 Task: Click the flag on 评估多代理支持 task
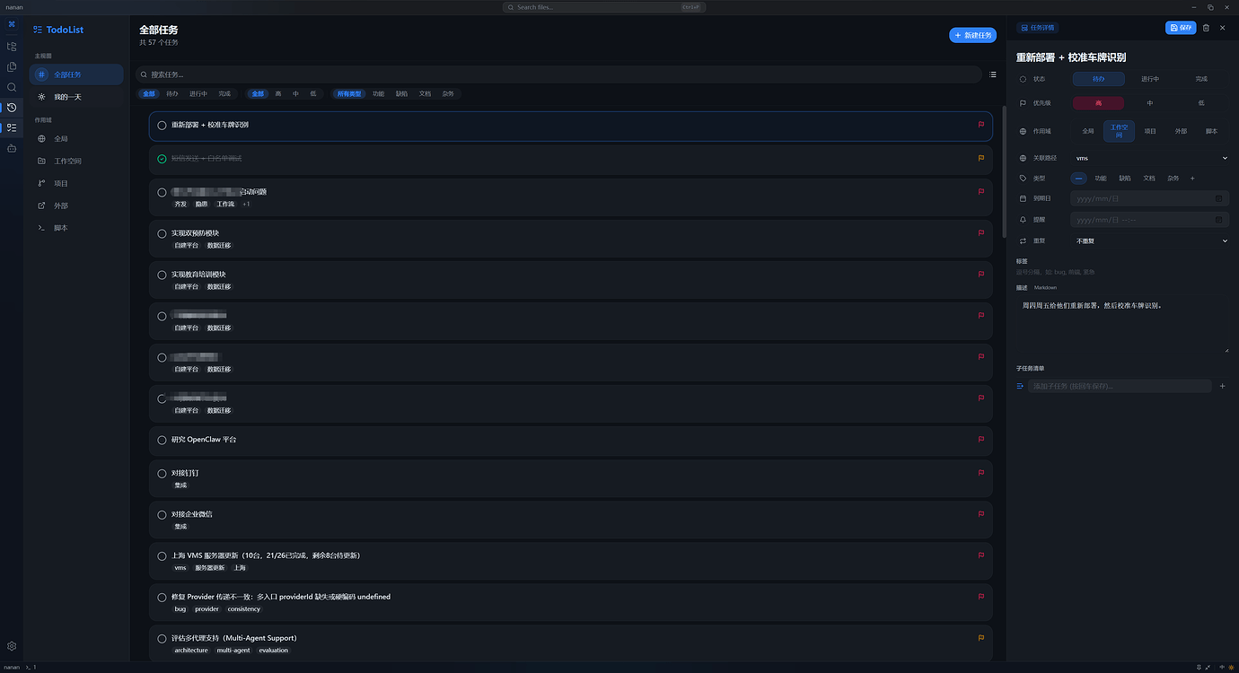(x=981, y=638)
